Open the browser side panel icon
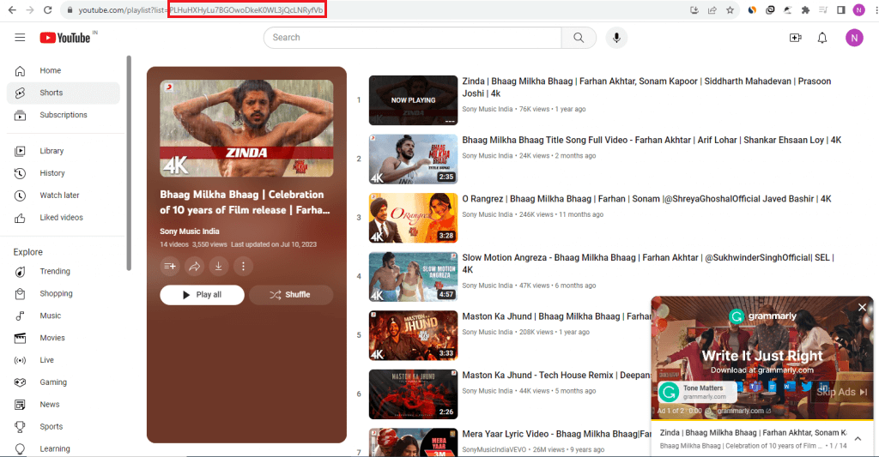This screenshot has height=457, width=879. [841, 10]
